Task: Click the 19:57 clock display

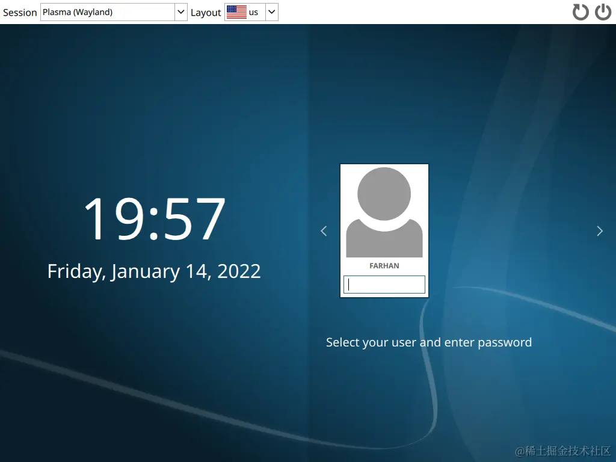Action: (x=154, y=218)
